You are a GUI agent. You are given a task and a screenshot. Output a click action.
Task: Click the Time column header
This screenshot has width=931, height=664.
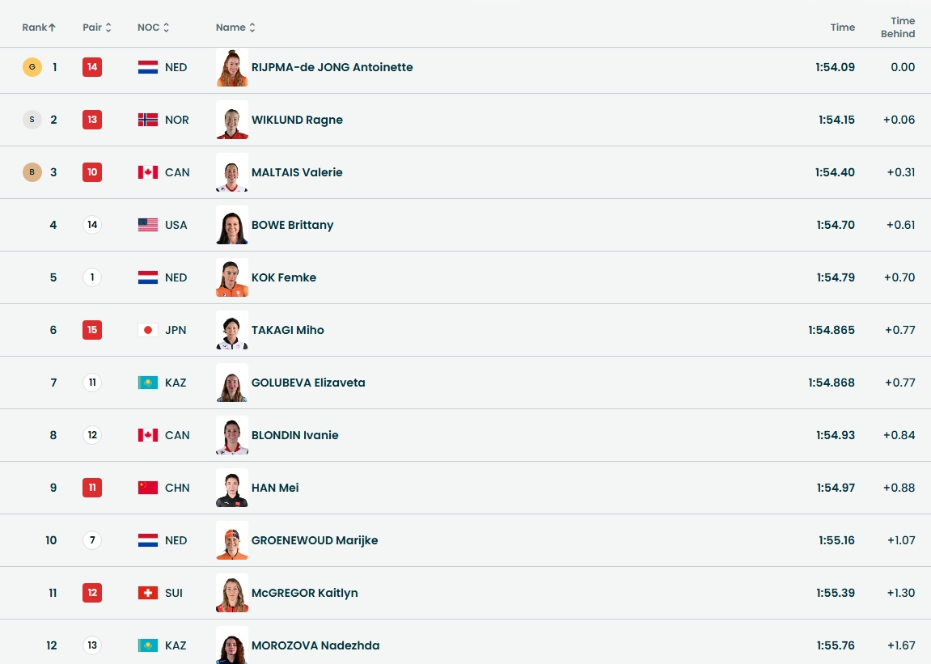[842, 27]
